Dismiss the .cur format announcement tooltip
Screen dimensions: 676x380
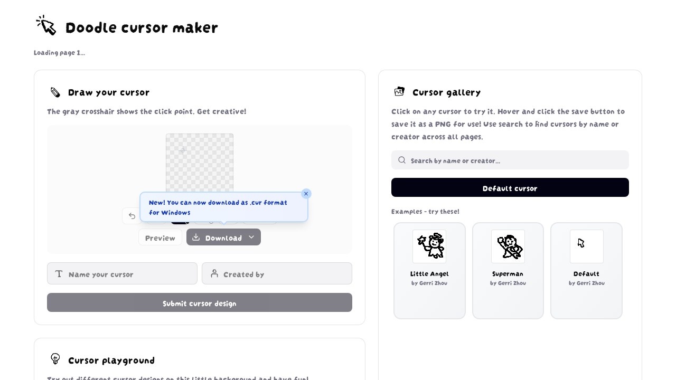coord(306,194)
